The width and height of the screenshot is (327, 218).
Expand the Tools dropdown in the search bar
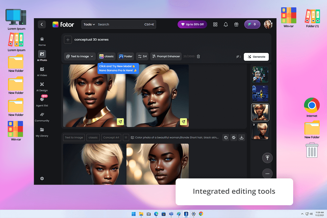tap(89, 24)
